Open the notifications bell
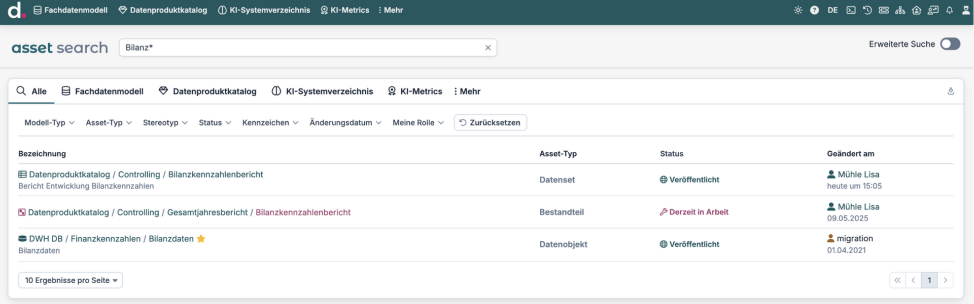974x304 pixels. [x=949, y=10]
